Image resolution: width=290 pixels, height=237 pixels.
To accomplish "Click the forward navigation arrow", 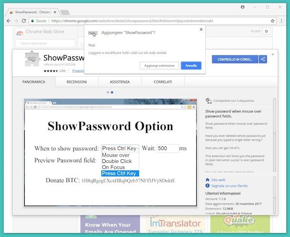I will pyautogui.click(x=16, y=21).
